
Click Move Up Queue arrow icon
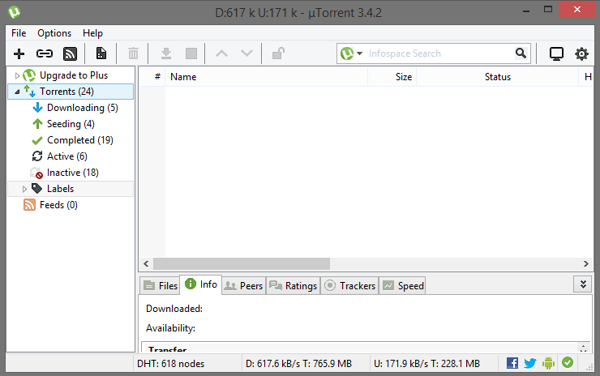pyautogui.click(x=222, y=53)
